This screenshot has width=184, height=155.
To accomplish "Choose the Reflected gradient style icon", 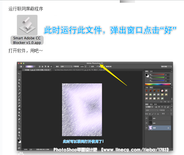I will 48,67.
